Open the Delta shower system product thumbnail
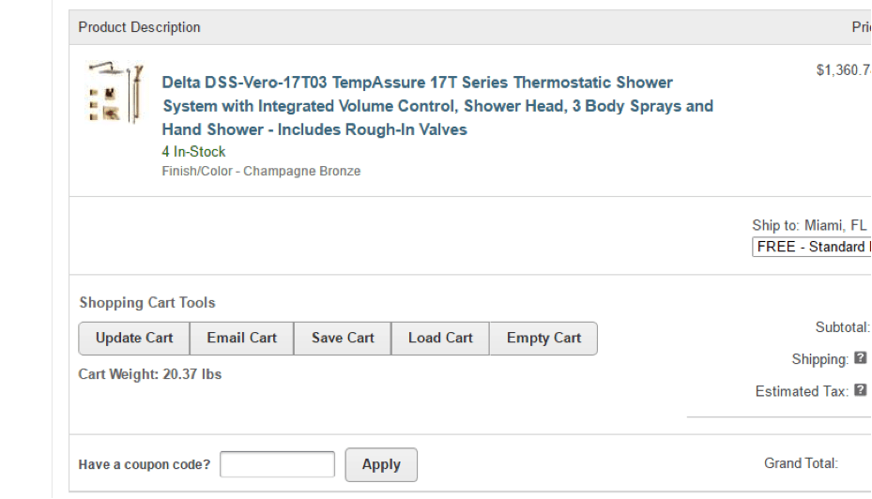This screenshot has width=872, height=499. tap(115, 93)
